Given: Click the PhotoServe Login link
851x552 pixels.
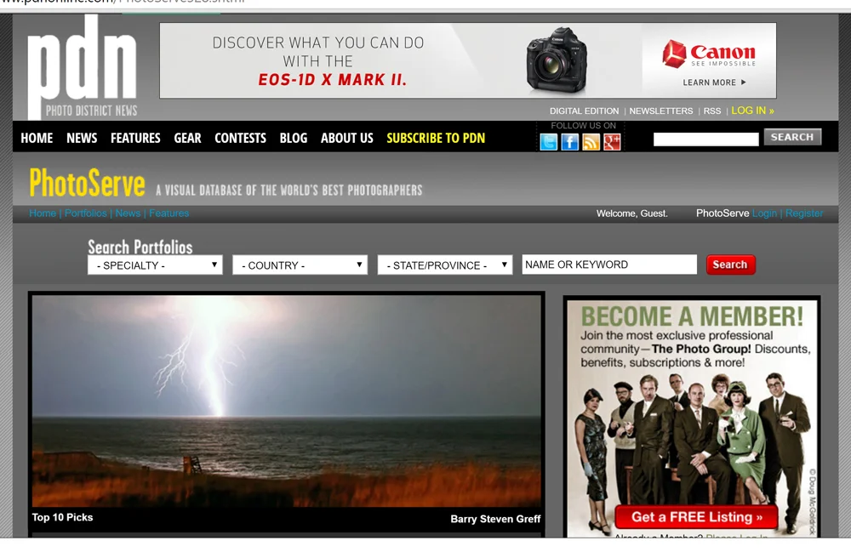Looking at the screenshot, I should pos(764,213).
